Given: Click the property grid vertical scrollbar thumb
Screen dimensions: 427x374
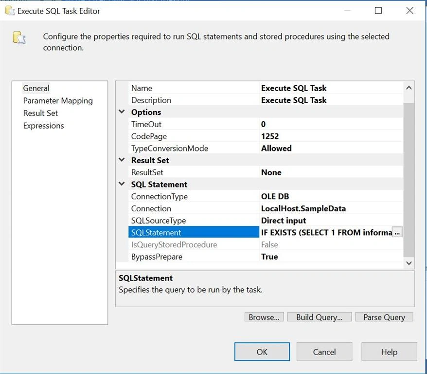Looking at the screenshot, I should pos(409,180).
